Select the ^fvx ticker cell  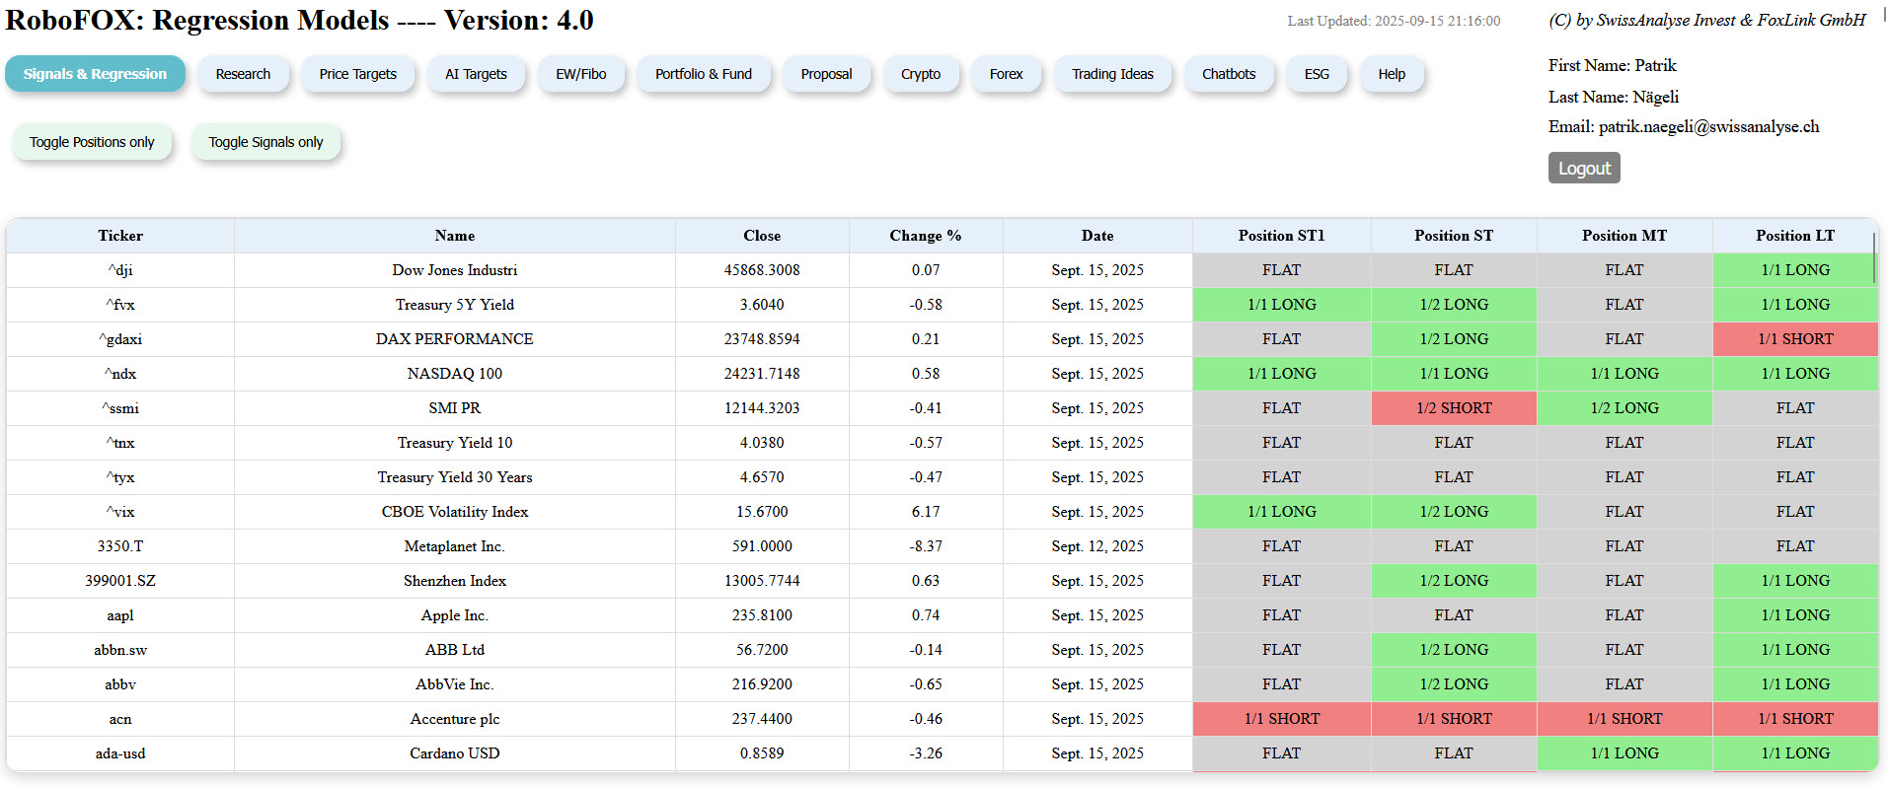120,305
